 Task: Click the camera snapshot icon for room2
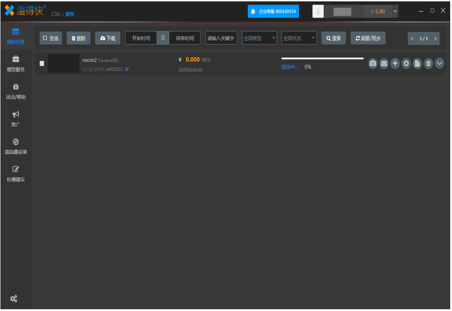coord(373,64)
